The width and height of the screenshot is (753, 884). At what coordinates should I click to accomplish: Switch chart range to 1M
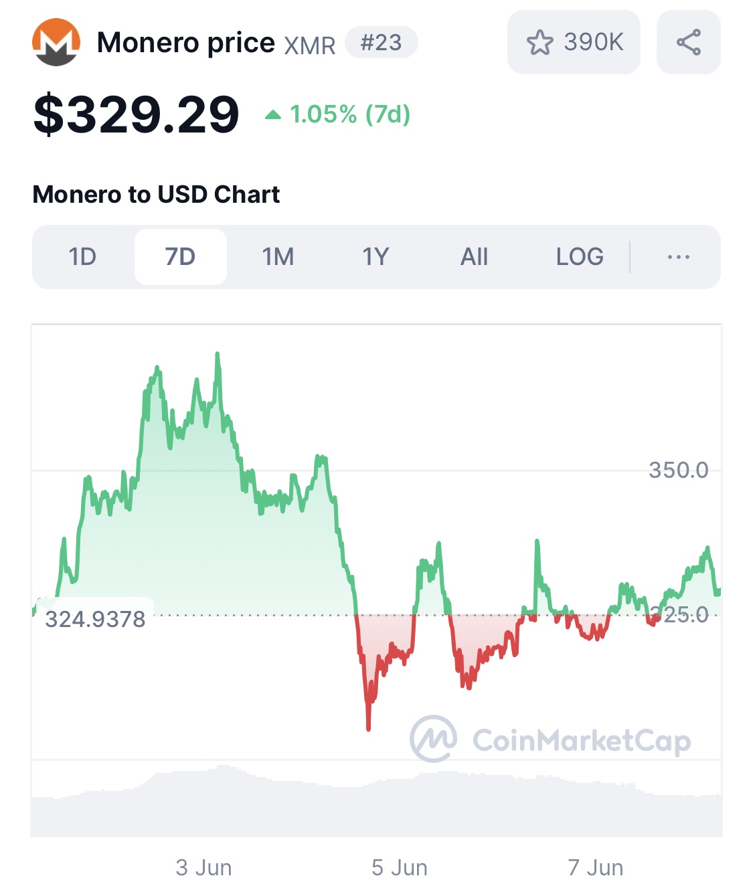pyautogui.click(x=278, y=257)
